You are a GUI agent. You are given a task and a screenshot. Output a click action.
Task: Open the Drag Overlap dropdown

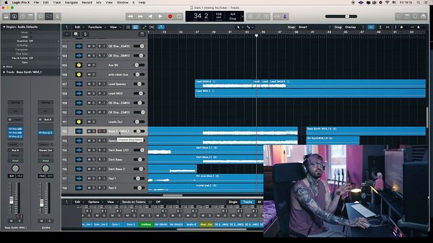pos(355,27)
